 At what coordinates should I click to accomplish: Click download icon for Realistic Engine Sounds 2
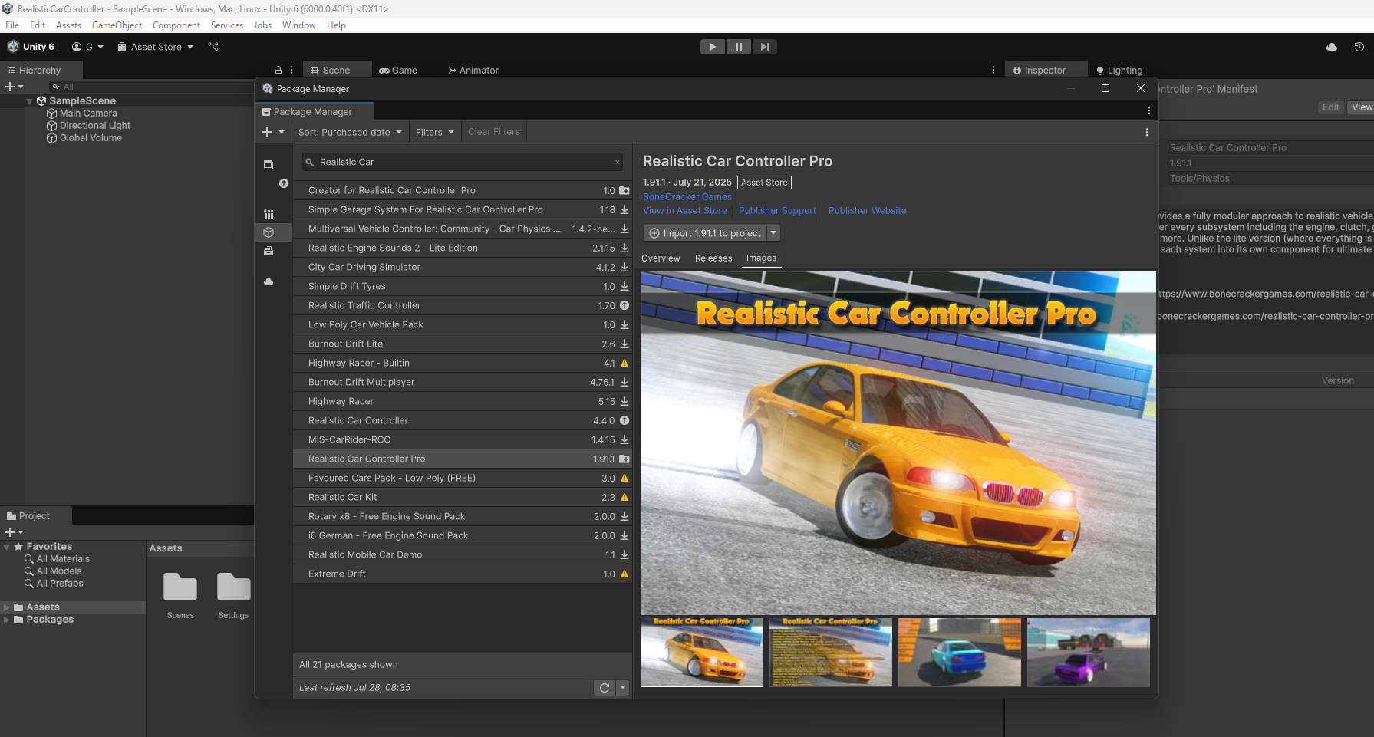coord(624,248)
